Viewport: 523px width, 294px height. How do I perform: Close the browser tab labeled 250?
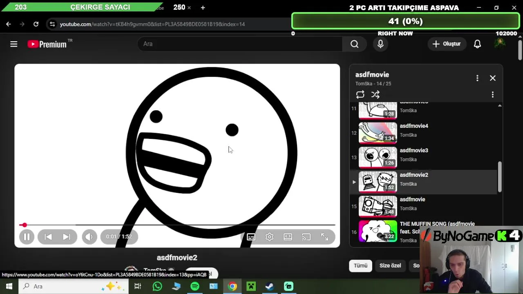[x=189, y=7]
